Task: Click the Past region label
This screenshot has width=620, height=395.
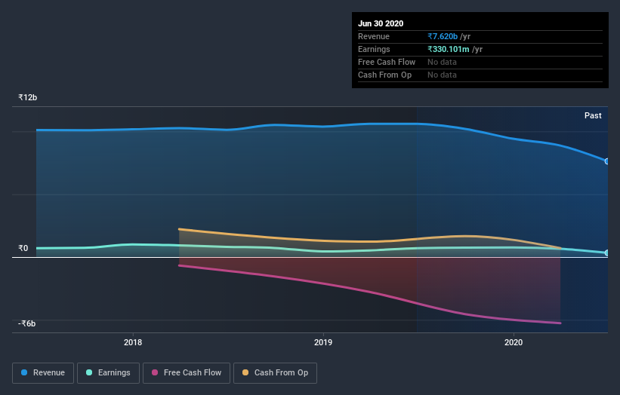Action: 593,115
